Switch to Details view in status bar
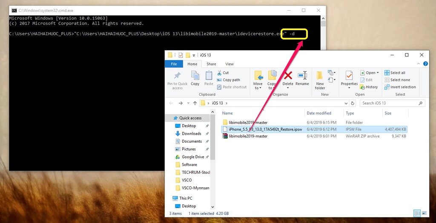The width and height of the screenshot is (436, 223). pyautogui.click(x=417, y=213)
